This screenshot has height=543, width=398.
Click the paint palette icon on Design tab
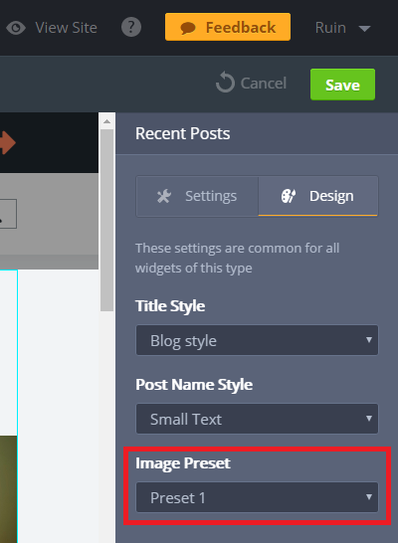point(289,196)
